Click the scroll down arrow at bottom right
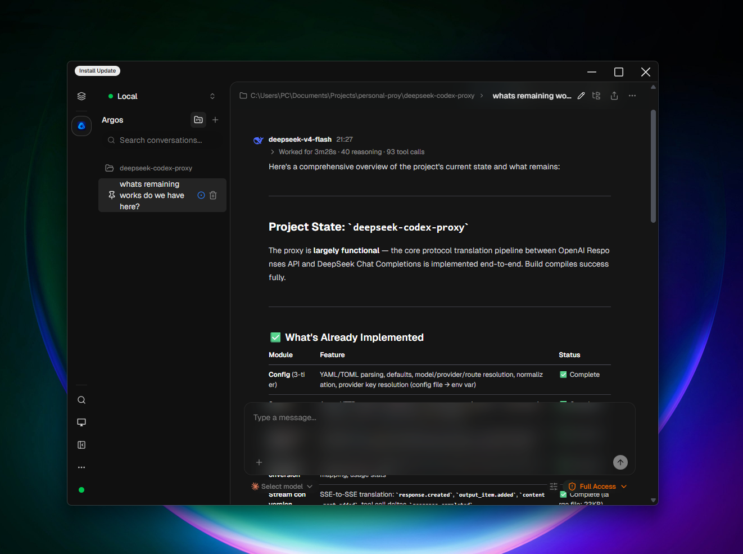The image size is (743, 554). (x=653, y=500)
